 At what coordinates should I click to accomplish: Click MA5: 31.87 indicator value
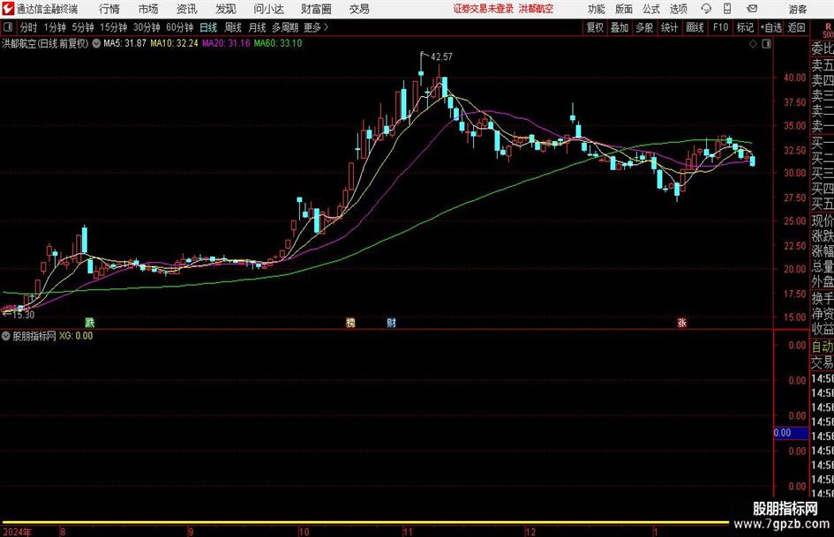click(124, 43)
